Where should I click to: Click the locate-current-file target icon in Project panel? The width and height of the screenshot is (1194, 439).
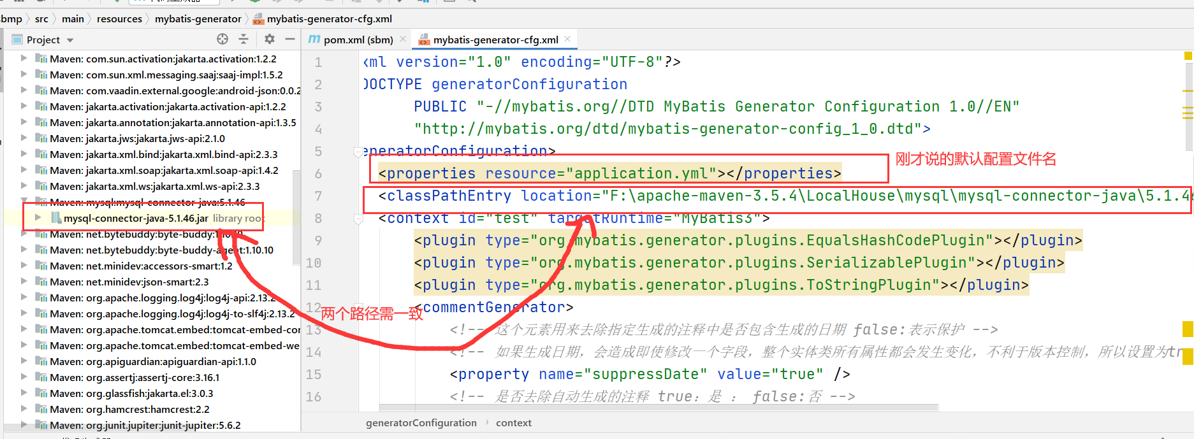[222, 39]
